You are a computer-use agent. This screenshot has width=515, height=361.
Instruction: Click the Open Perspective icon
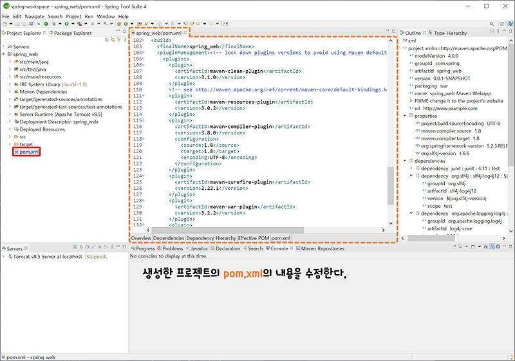pos(501,24)
